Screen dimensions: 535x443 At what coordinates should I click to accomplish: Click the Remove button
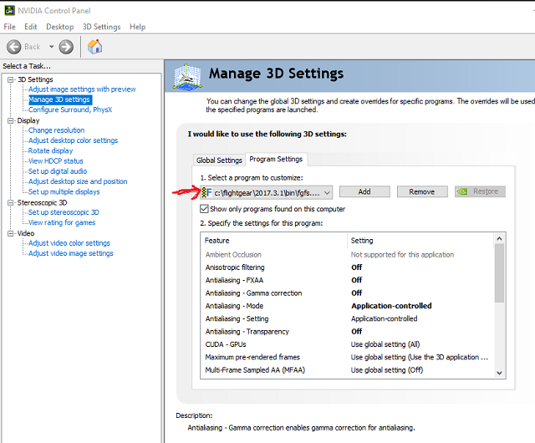pos(421,191)
